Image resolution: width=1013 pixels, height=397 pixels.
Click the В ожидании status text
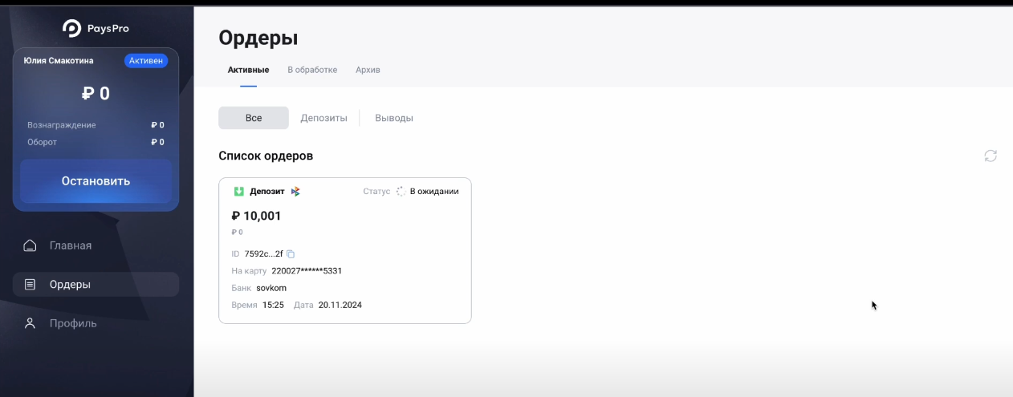[x=434, y=192]
